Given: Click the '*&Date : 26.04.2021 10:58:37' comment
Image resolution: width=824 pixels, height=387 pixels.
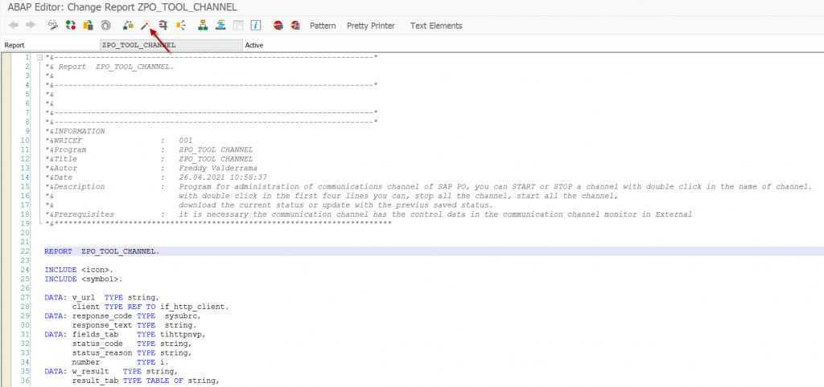Looking at the screenshot, I should (157, 177).
